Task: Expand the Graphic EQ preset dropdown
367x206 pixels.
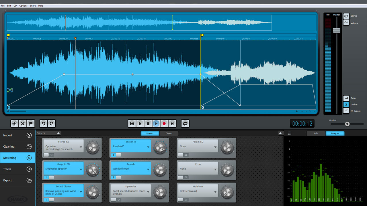Action: point(81,170)
